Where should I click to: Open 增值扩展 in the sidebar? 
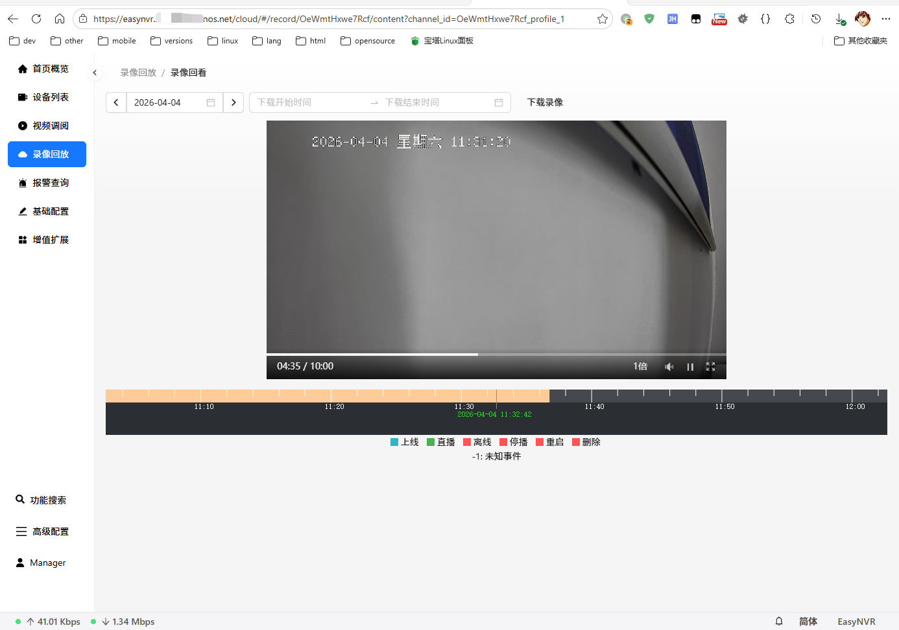coord(47,240)
